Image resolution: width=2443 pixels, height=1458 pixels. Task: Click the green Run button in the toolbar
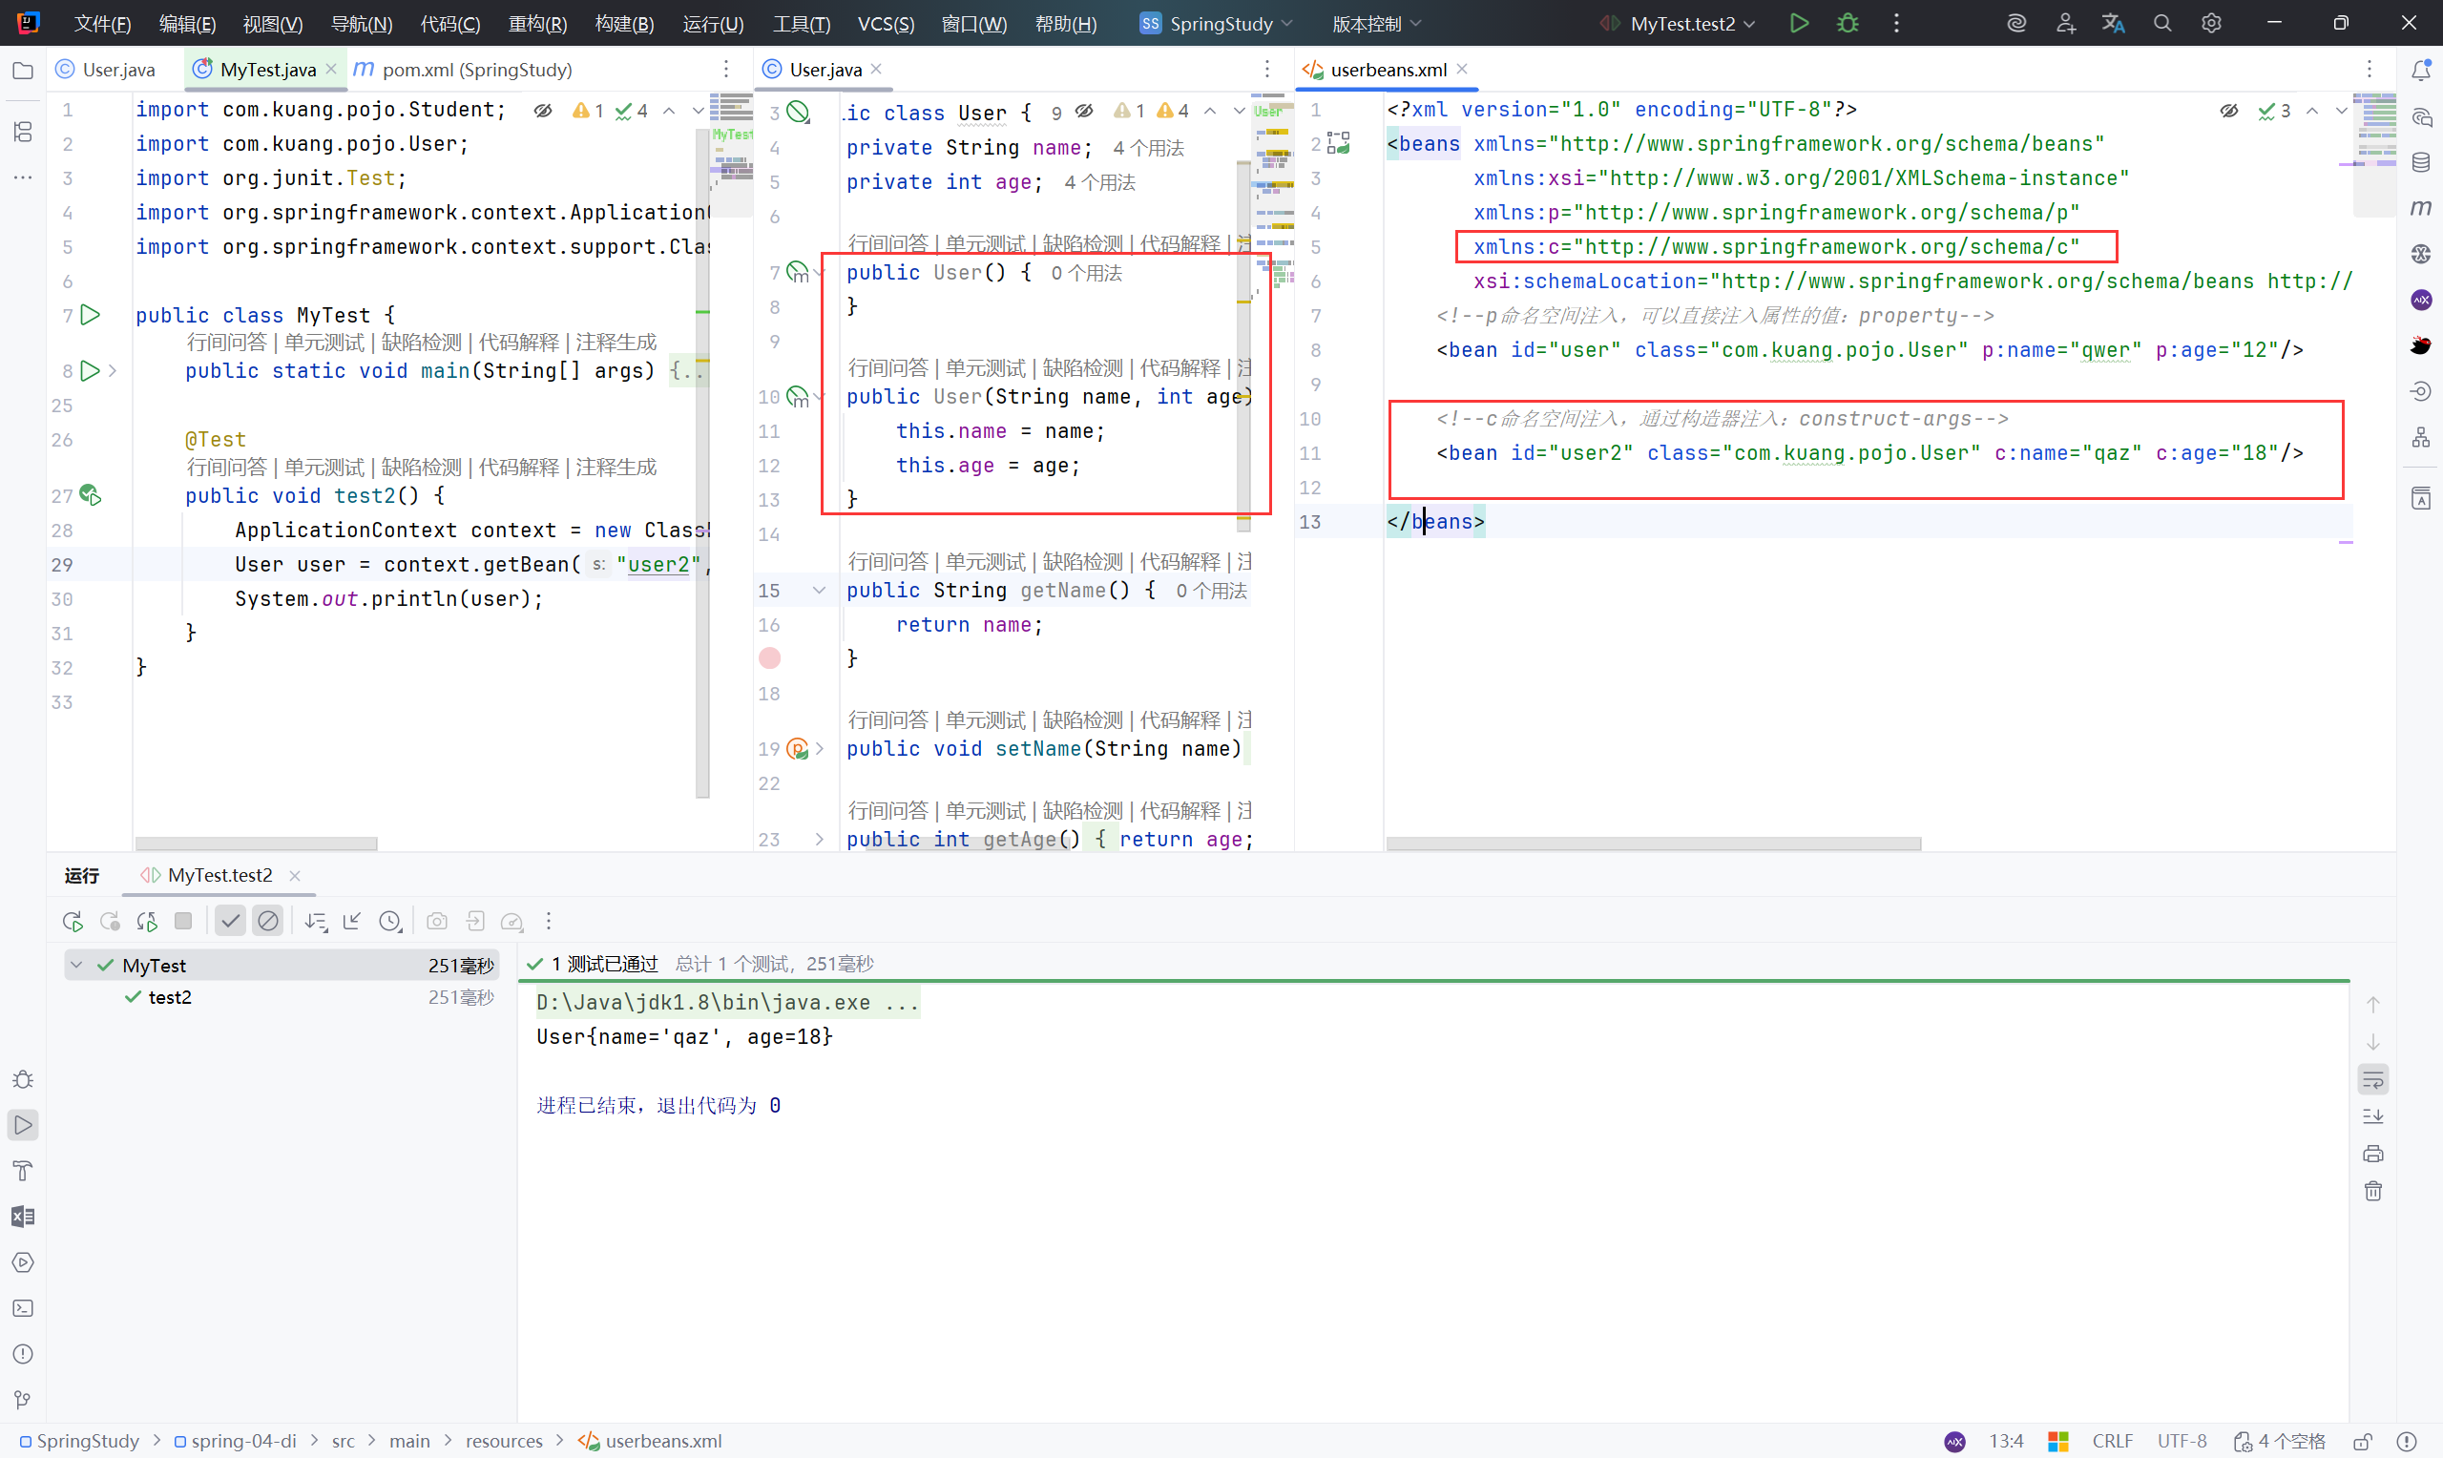pyautogui.click(x=1799, y=24)
